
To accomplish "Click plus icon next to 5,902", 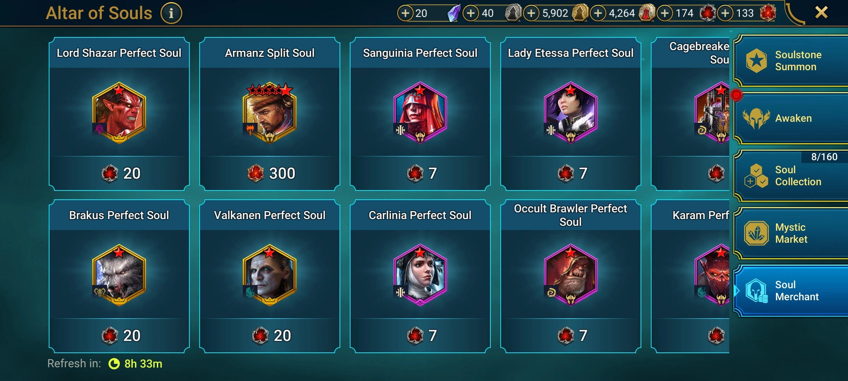I will click(531, 13).
